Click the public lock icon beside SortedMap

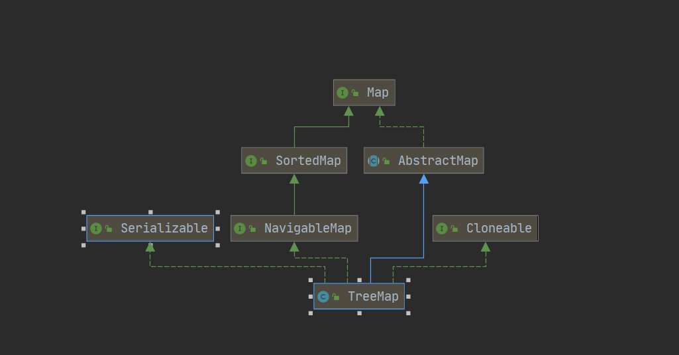click(x=264, y=162)
